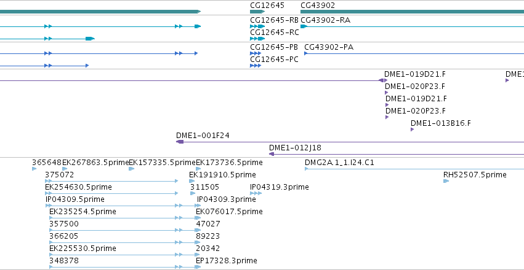Viewport: 524px width, 270px height.
Task: Click the 366205 EST label
Action: coord(64,236)
